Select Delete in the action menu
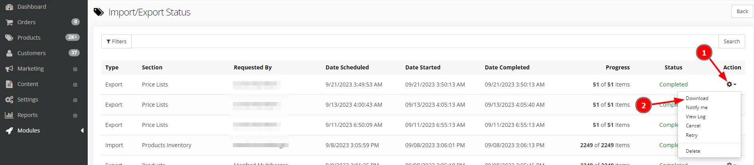The height and width of the screenshot is (165, 754). pyautogui.click(x=693, y=151)
